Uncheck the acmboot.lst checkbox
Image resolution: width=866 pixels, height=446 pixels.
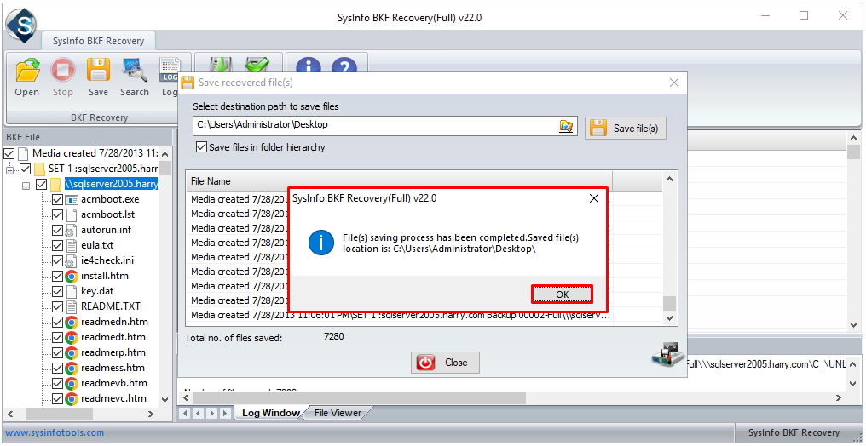(x=57, y=215)
